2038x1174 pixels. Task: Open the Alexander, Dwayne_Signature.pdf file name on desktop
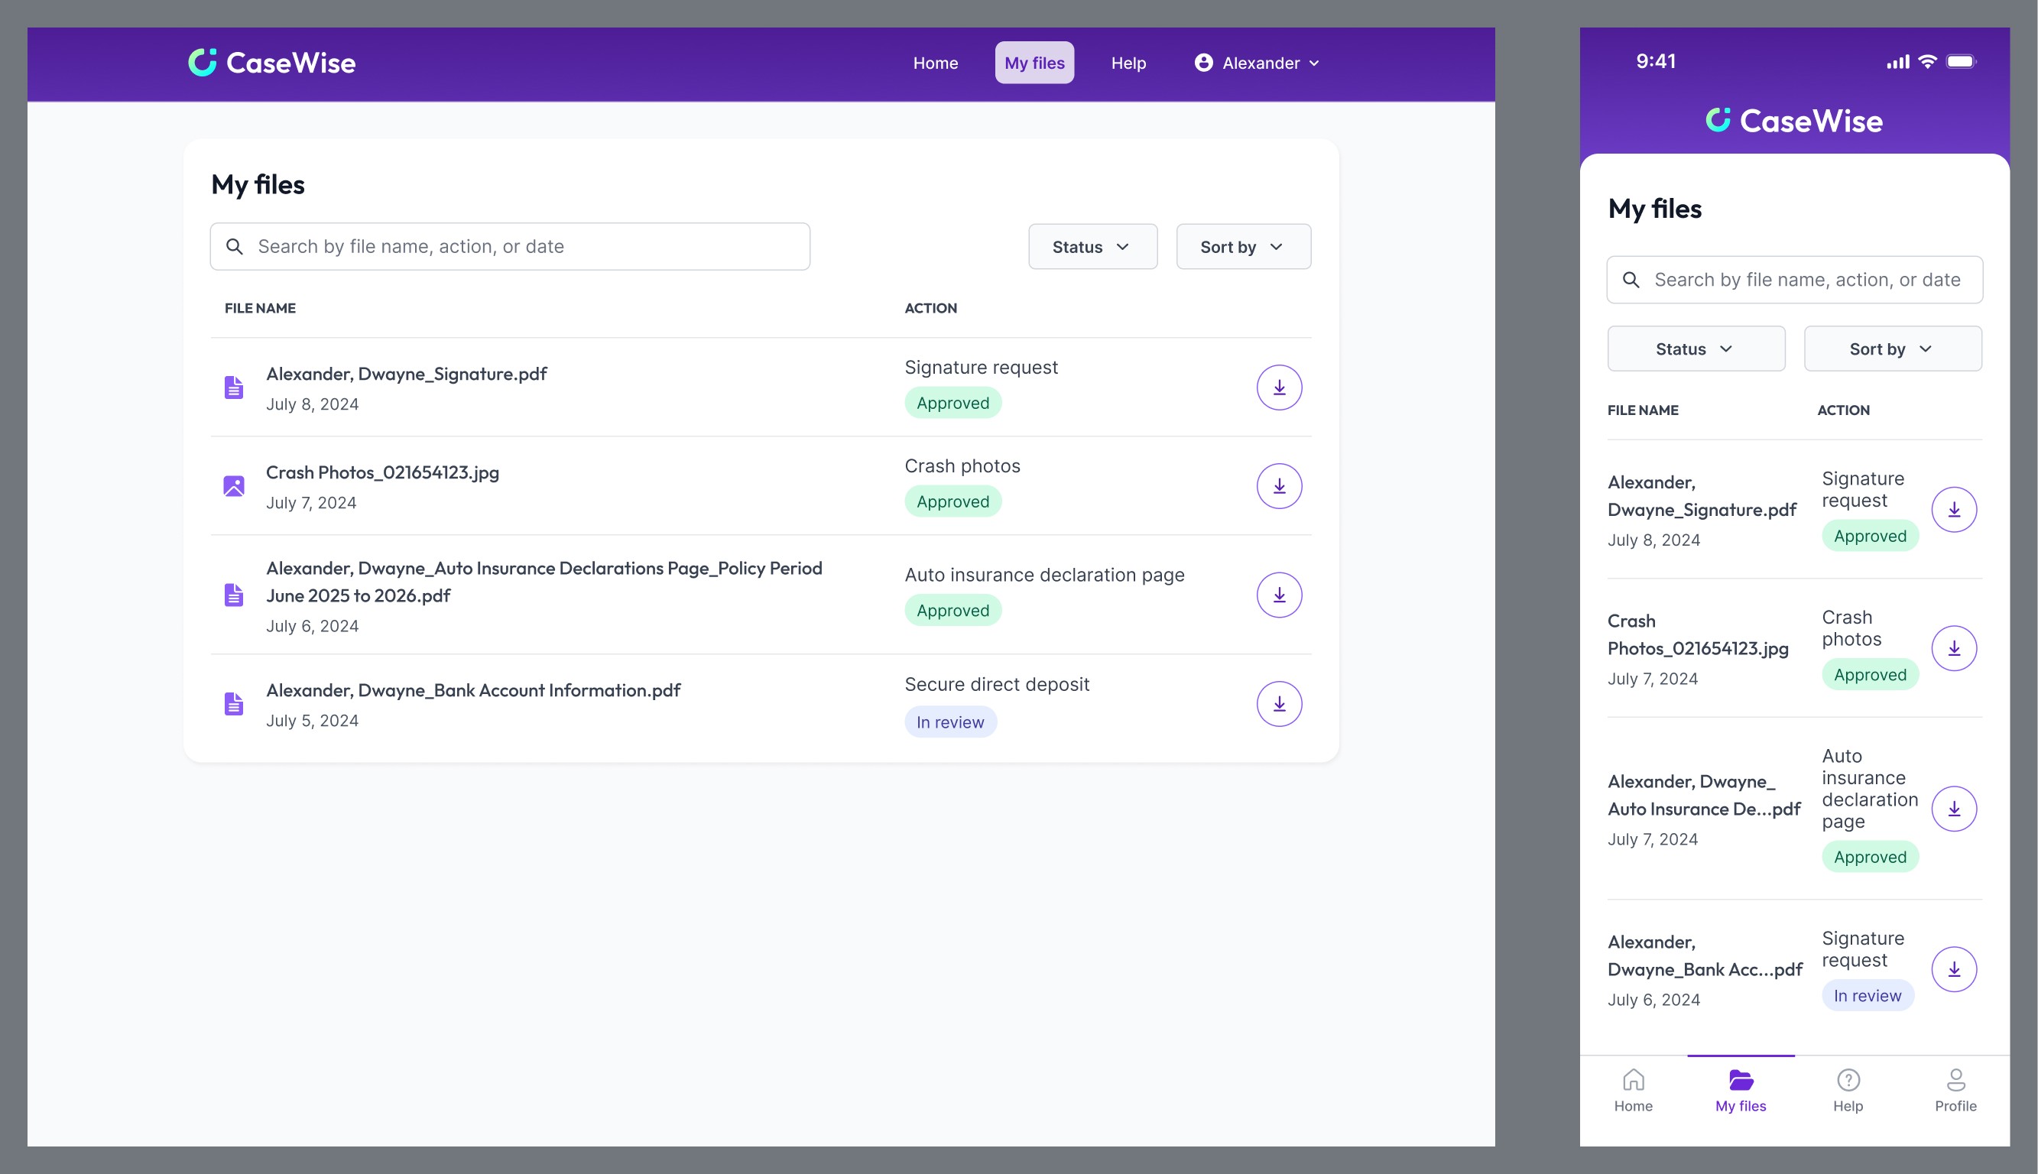(x=407, y=374)
